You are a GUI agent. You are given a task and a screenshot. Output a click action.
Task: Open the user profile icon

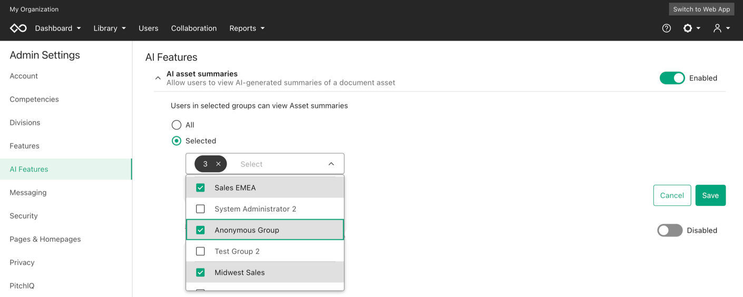(717, 28)
